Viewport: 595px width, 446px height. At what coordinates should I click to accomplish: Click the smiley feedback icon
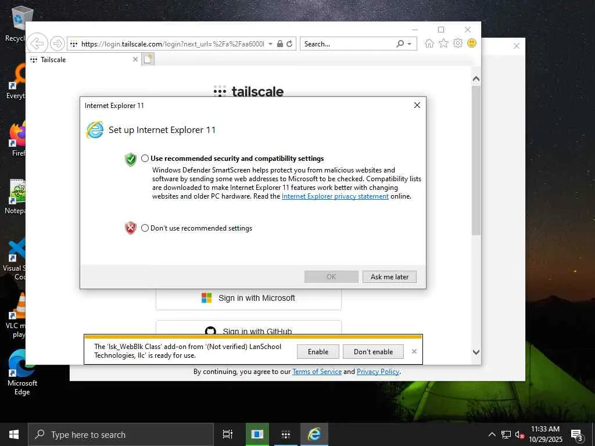pos(472,43)
